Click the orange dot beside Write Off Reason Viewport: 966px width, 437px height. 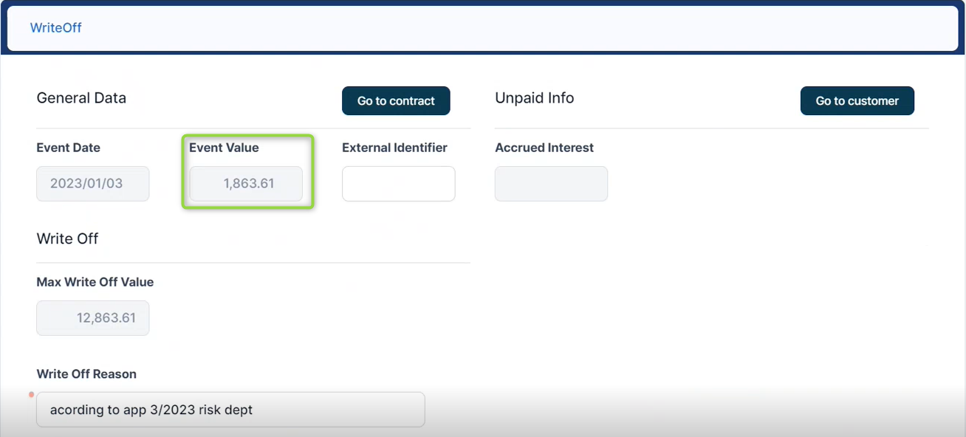pos(32,395)
